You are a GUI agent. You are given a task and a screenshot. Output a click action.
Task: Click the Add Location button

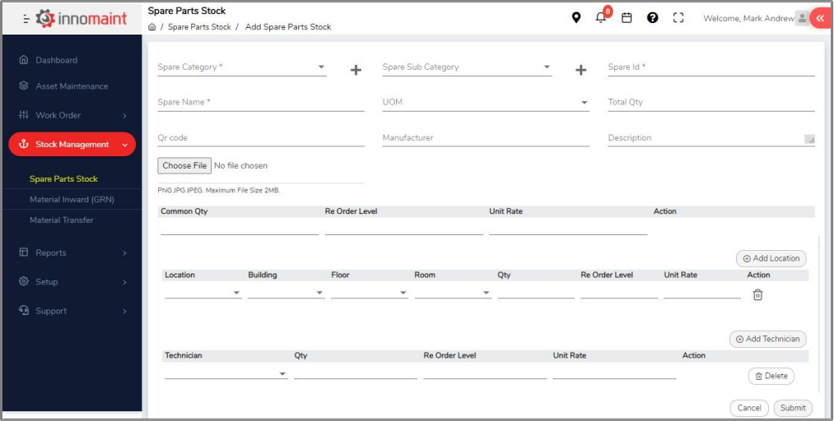pyautogui.click(x=771, y=258)
